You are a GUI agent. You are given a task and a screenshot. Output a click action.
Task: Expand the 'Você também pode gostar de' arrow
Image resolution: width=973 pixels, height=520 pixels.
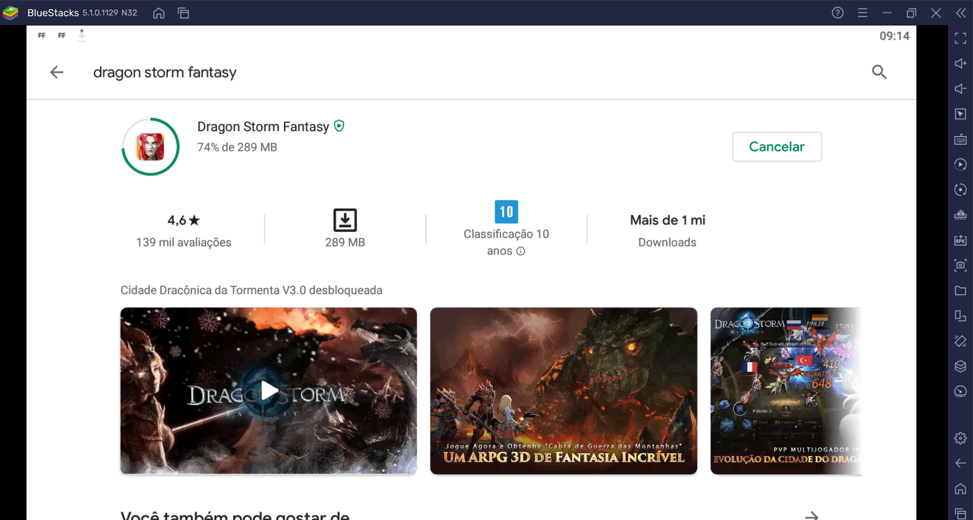pyautogui.click(x=812, y=516)
